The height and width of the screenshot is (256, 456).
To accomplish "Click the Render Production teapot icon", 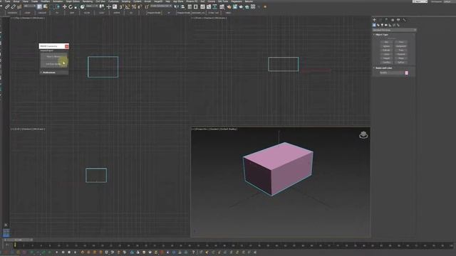I will [x=241, y=6].
